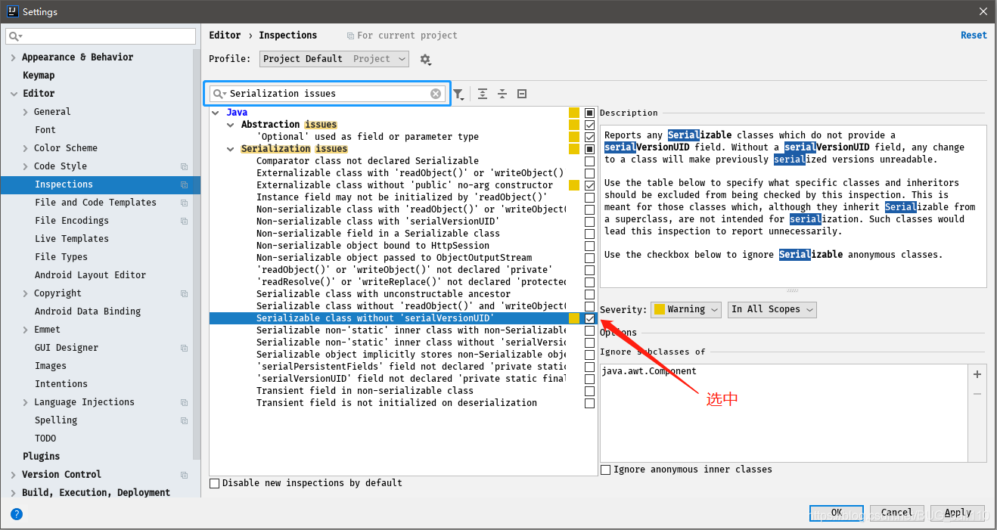
Task: Check Ignore anonymous inner classes
Action: point(605,470)
